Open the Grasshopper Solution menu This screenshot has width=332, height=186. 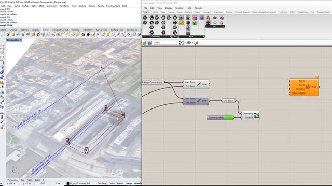179,8
